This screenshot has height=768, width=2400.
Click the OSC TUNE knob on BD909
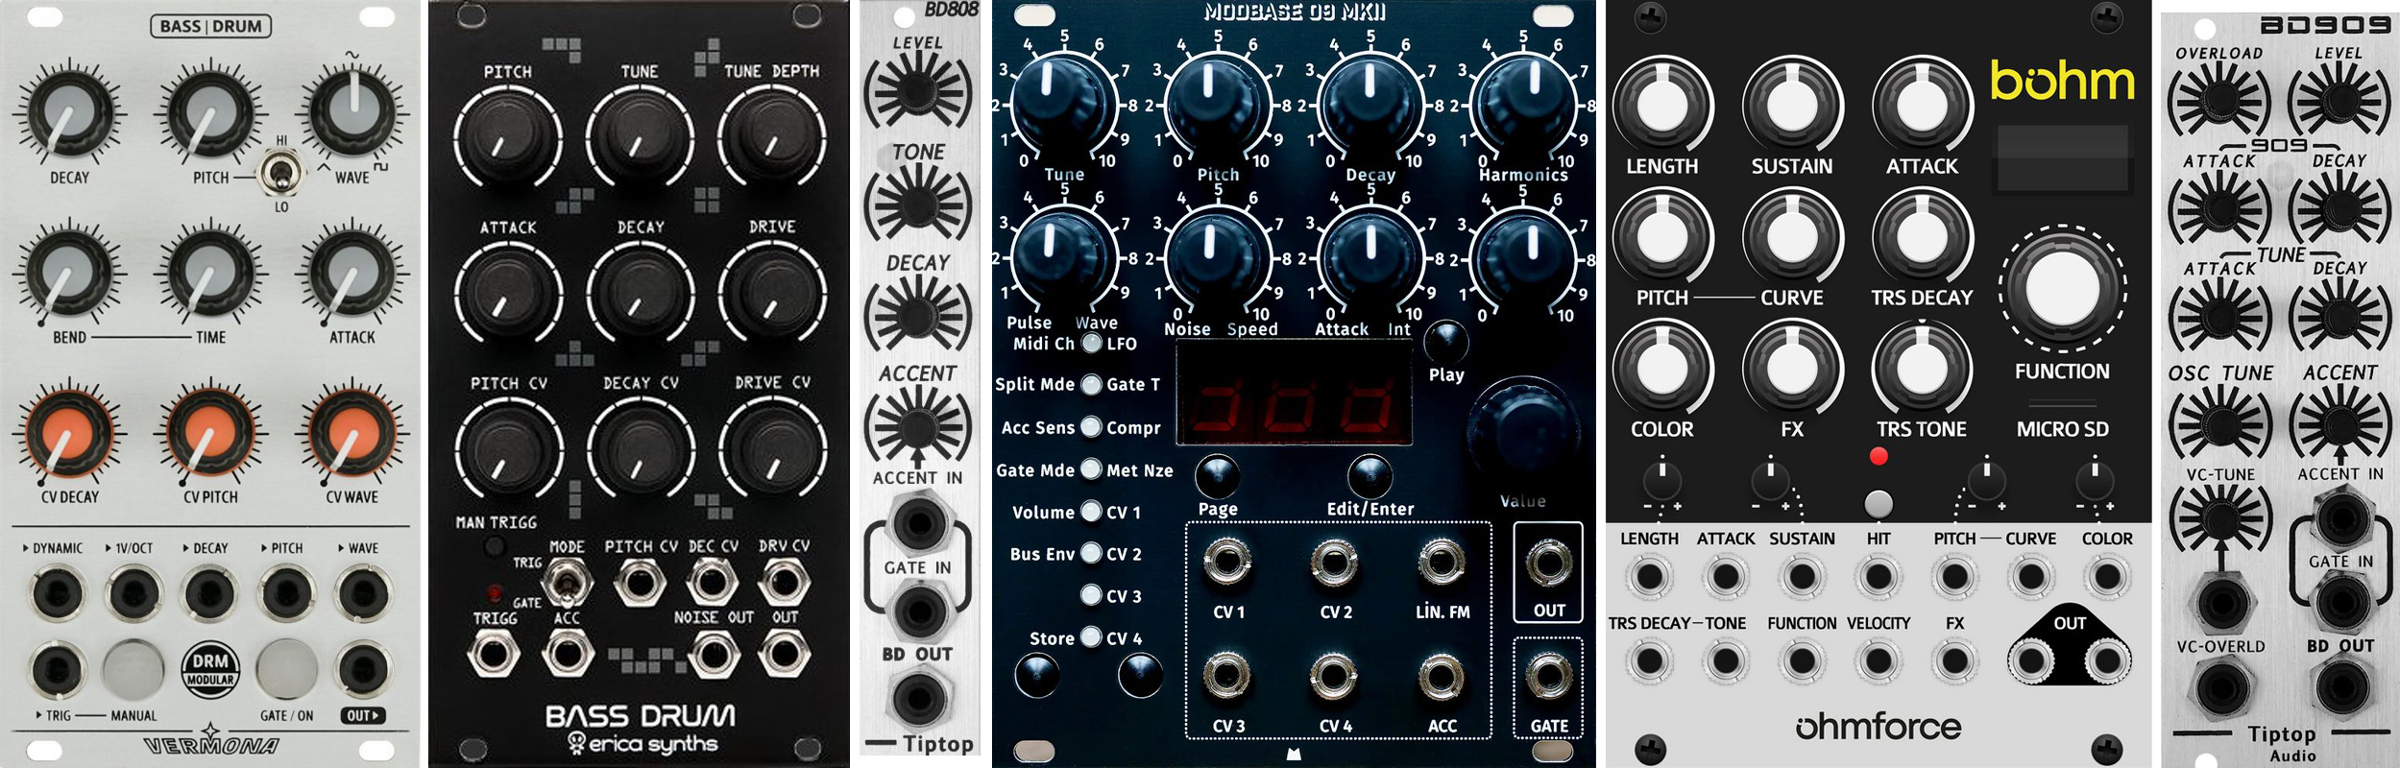(x=2218, y=423)
